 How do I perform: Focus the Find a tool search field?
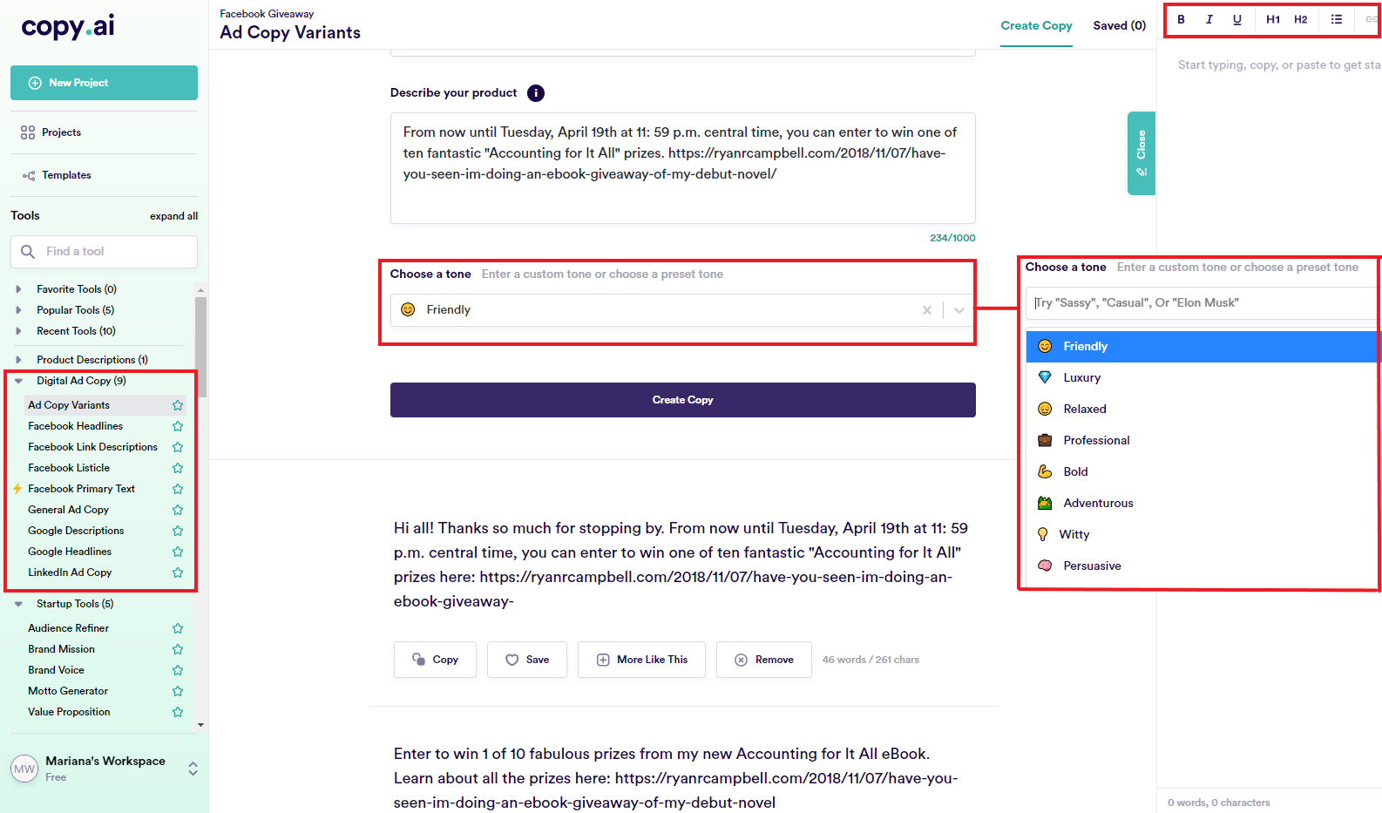(104, 252)
